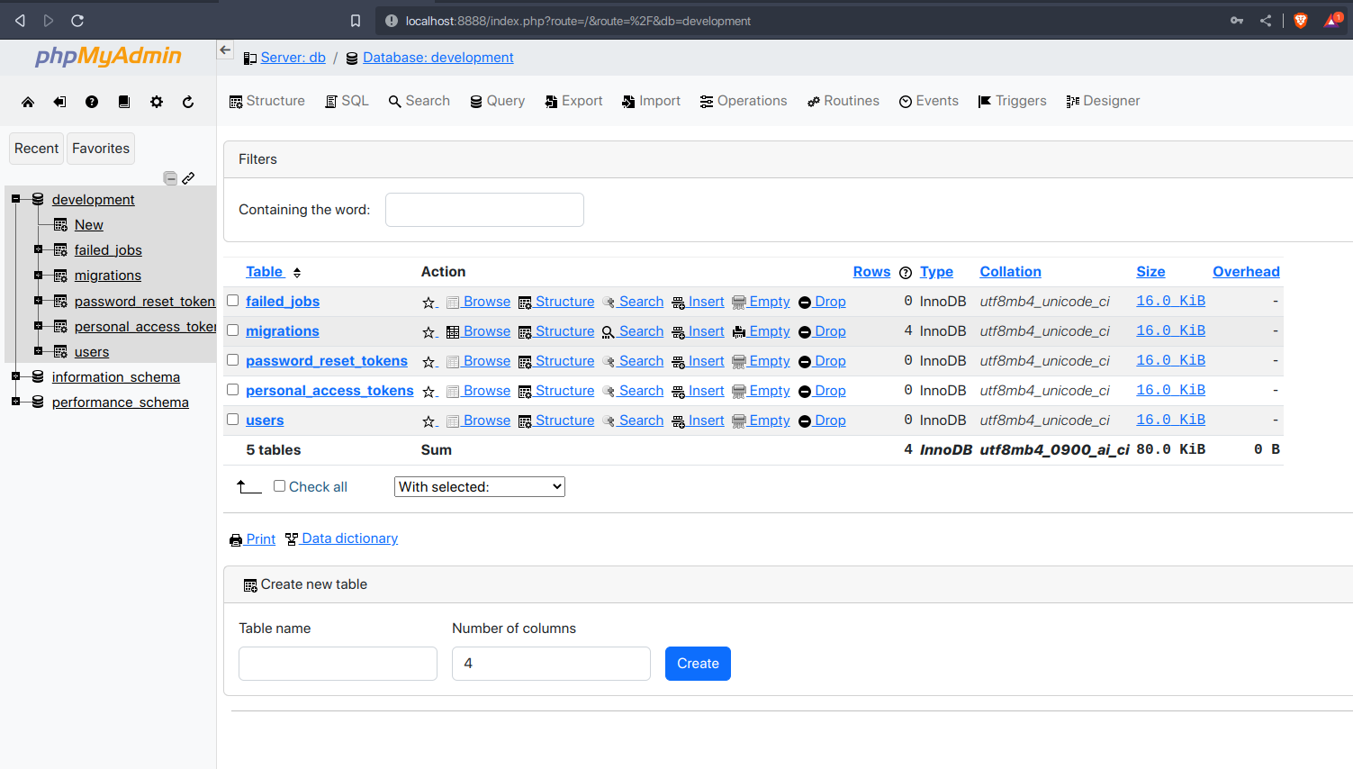The width and height of the screenshot is (1353, 769).
Task: Go to the Designer tab
Action: click(x=1103, y=101)
